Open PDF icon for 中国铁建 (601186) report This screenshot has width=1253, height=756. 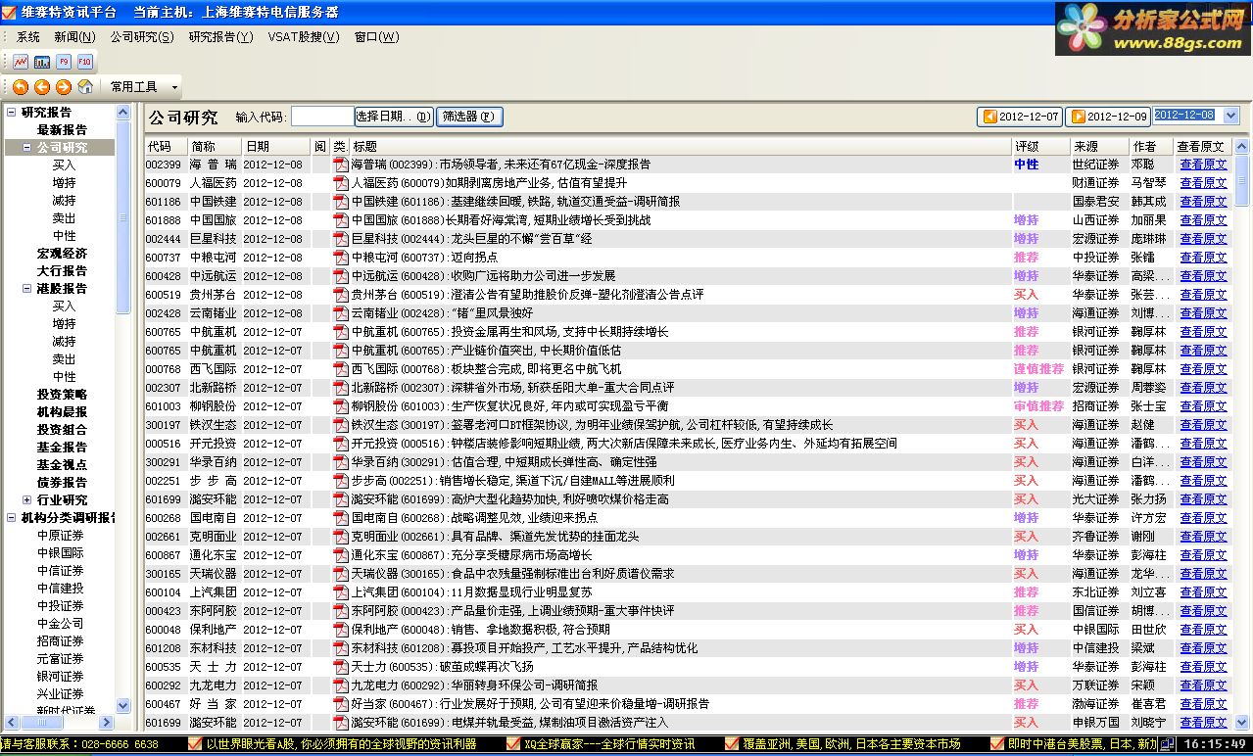341,202
